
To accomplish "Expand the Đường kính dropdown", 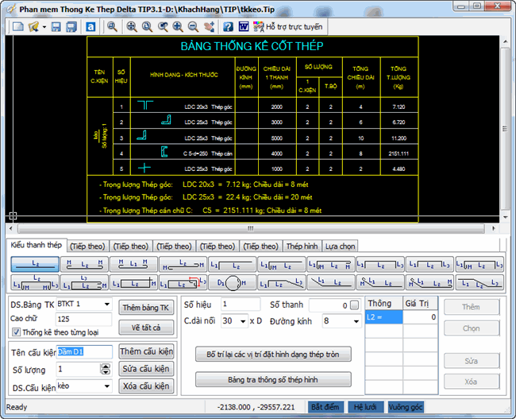I will click(x=354, y=321).
